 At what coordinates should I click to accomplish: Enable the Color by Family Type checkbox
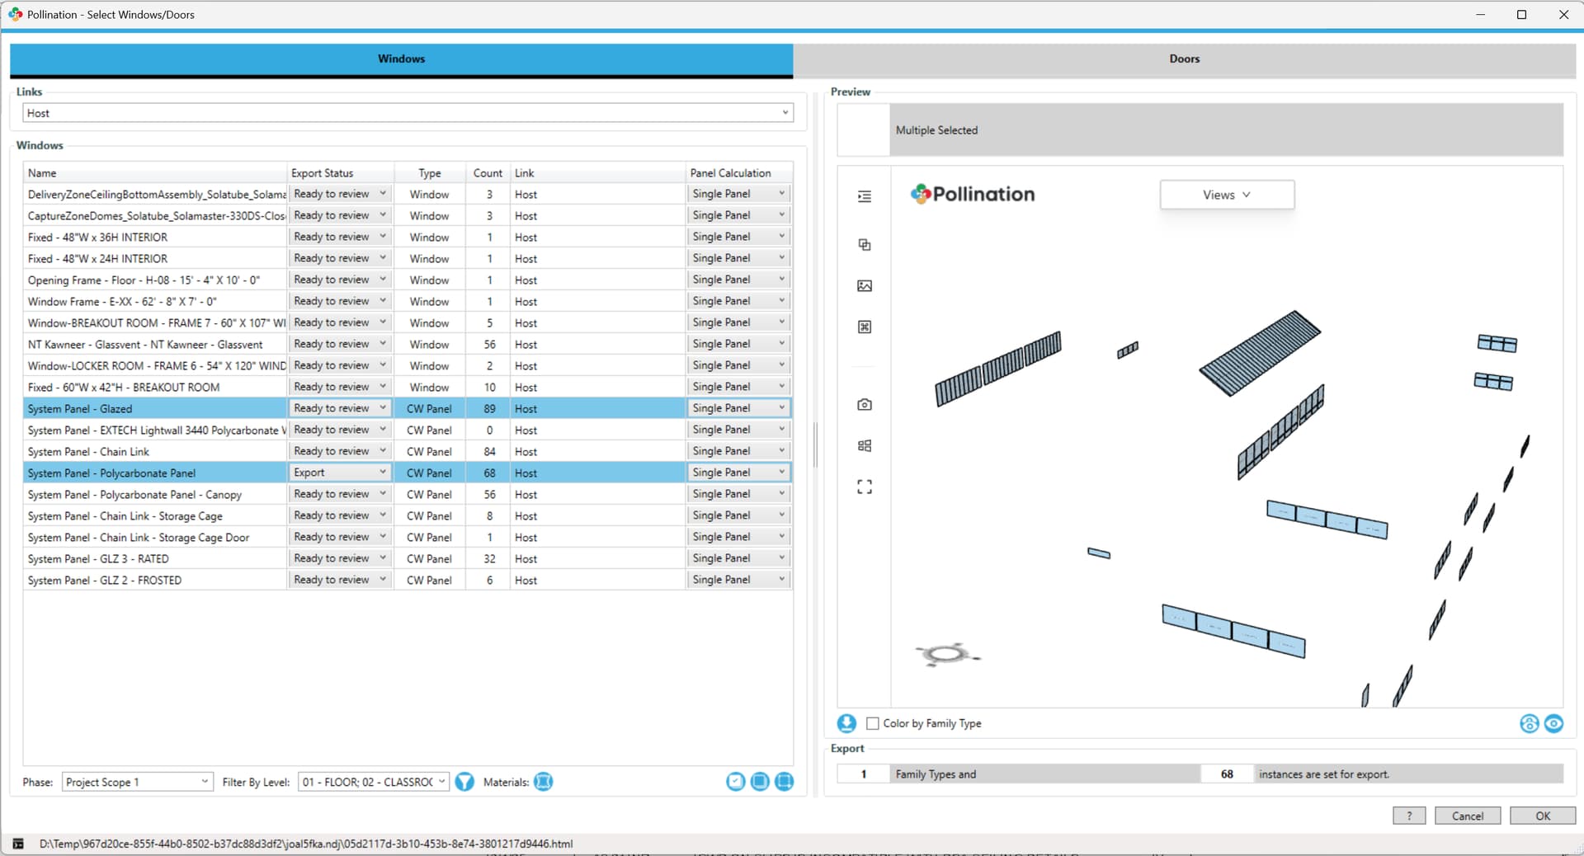tap(873, 723)
